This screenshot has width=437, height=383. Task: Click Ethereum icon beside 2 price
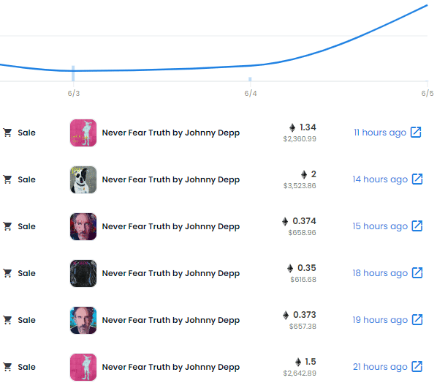(304, 174)
